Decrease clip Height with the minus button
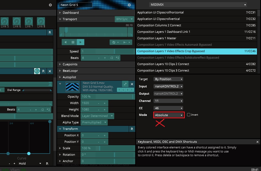 (99, 109)
